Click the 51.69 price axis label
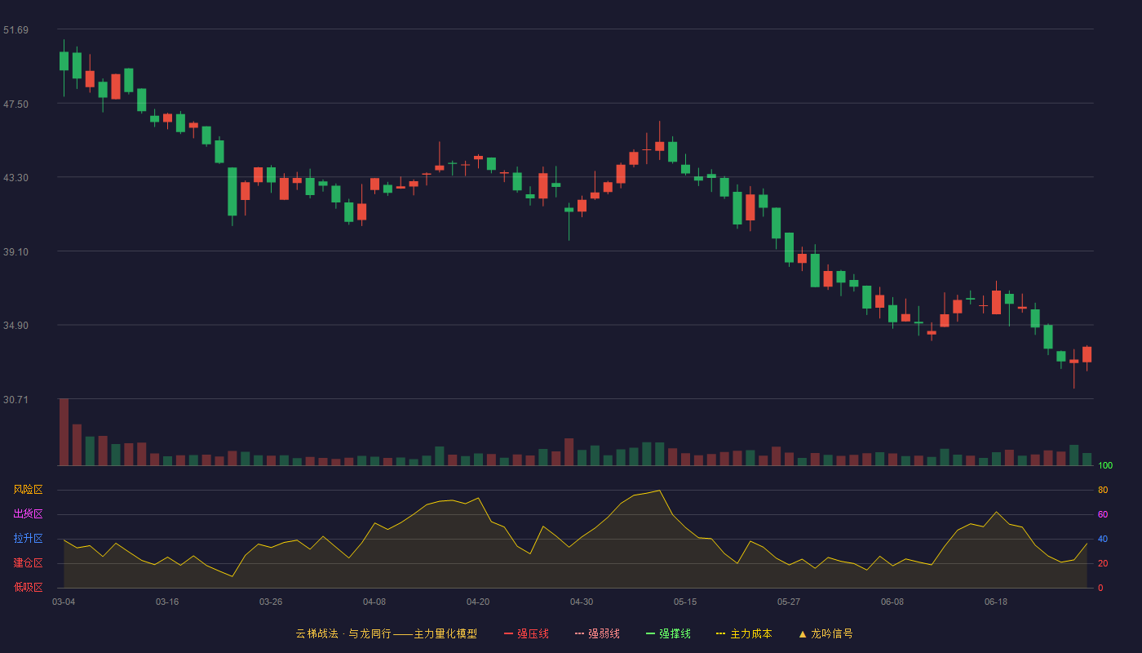This screenshot has height=653, width=1142. [x=15, y=30]
